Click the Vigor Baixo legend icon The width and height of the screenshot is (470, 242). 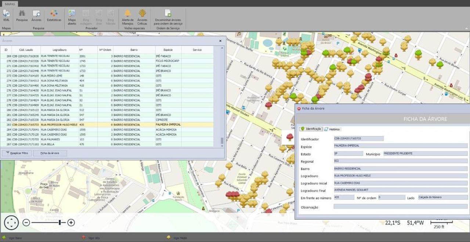(4, 238)
